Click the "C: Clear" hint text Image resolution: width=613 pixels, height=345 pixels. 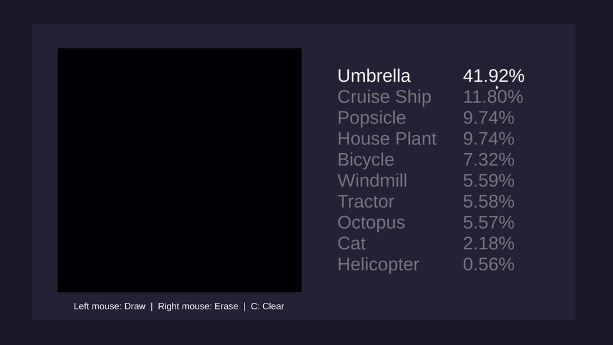267,307
